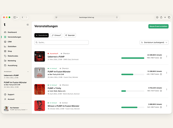The height and width of the screenshot is (128, 173).
Task: Click Öffentlich visibility label of Ueberrest x PUMP
Action: click(x=66, y=54)
